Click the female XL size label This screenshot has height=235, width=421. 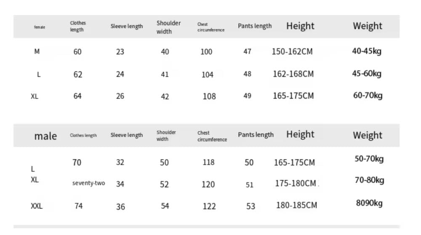pos(35,96)
